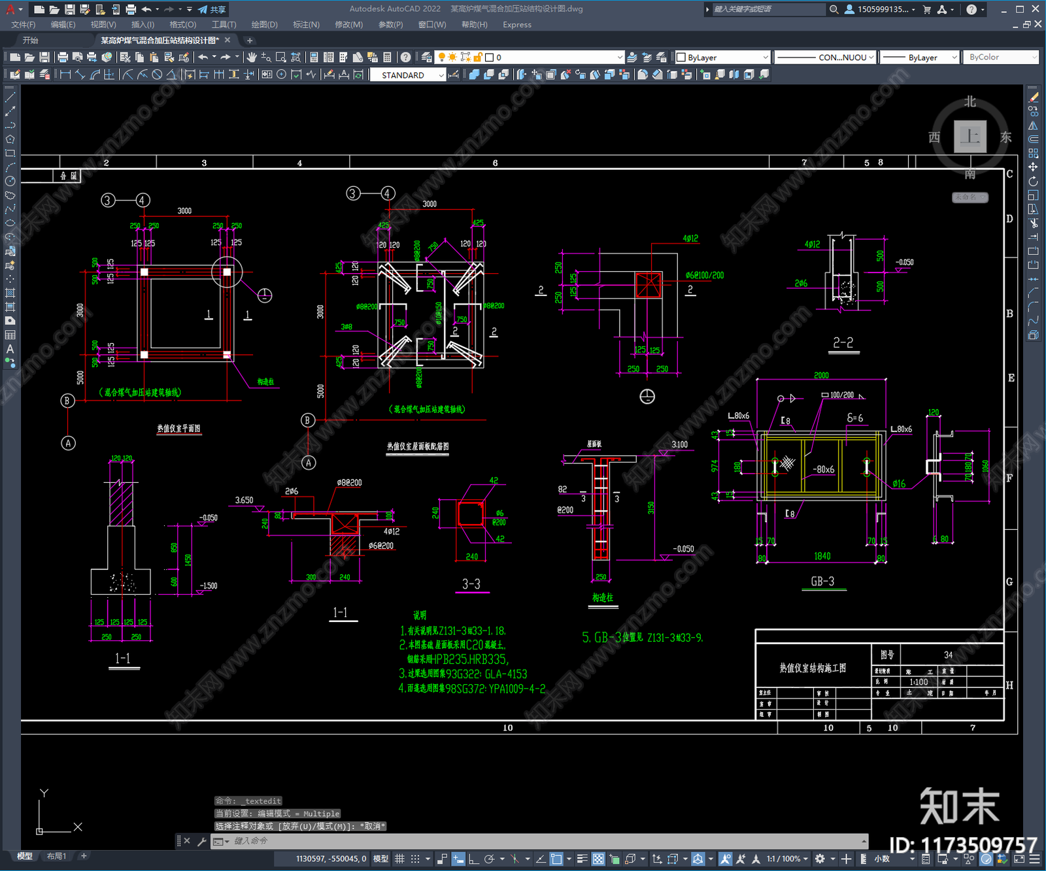This screenshot has width=1046, height=871.
Task: Click the 上 face of ViewCube
Action: [x=970, y=137]
